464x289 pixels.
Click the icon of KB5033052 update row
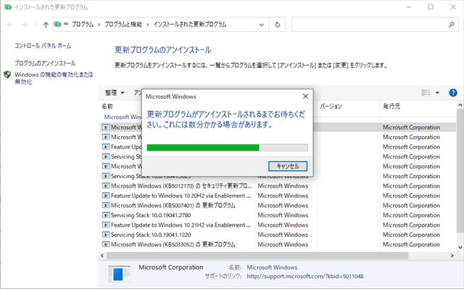coord(106,244)
